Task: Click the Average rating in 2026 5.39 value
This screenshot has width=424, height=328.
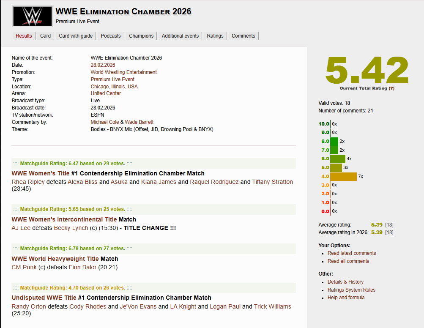Action: point(377,232)
